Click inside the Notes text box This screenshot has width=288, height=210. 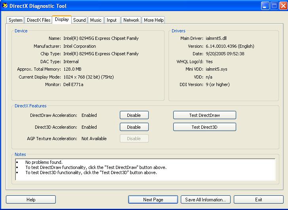(x=145, y=170)
